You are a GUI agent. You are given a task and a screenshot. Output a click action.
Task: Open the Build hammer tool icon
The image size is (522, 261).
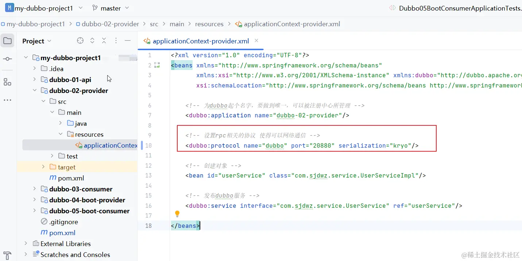(7, 256)
